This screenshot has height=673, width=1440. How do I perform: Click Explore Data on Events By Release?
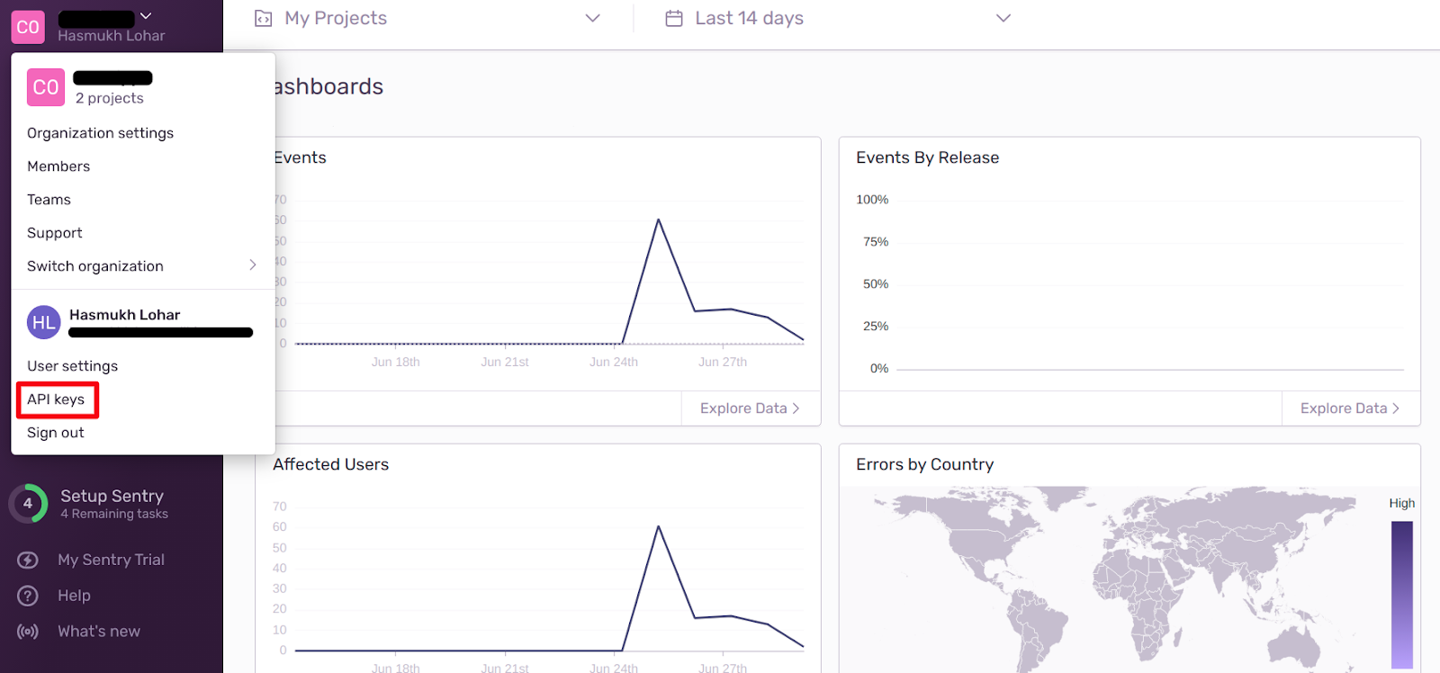tap(1350, 408)
